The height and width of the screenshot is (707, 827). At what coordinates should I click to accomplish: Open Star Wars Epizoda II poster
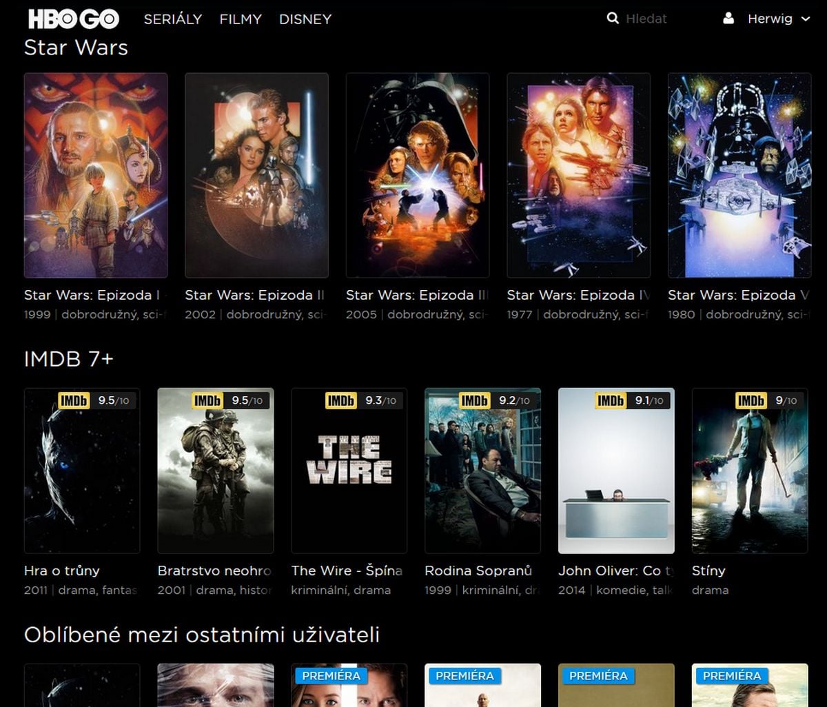point(256,175)
